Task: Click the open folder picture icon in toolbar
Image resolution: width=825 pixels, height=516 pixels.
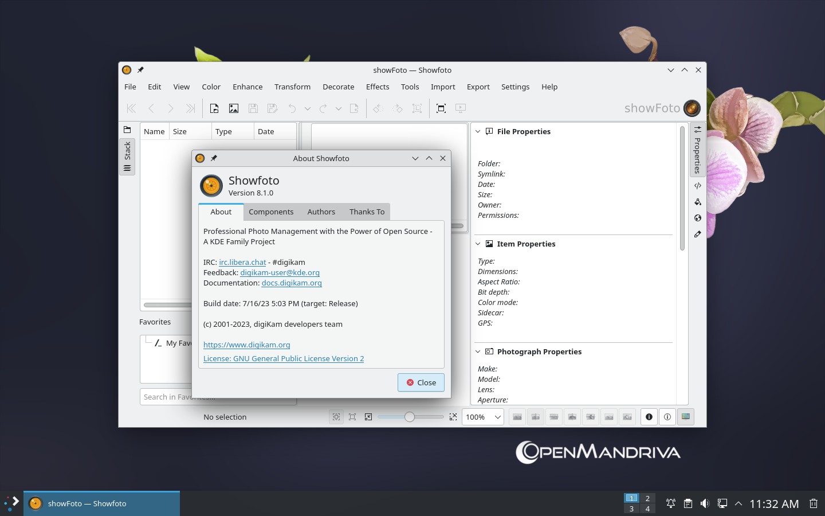Action: [x=234, y=108]
